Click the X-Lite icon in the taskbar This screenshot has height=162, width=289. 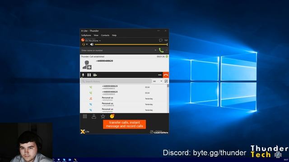(x=75, y=160)
